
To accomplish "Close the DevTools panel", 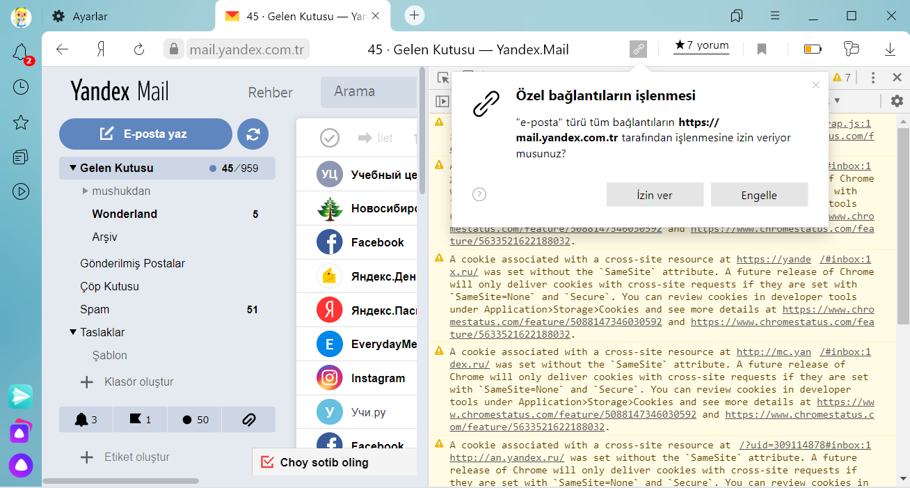I will [897, 77].
